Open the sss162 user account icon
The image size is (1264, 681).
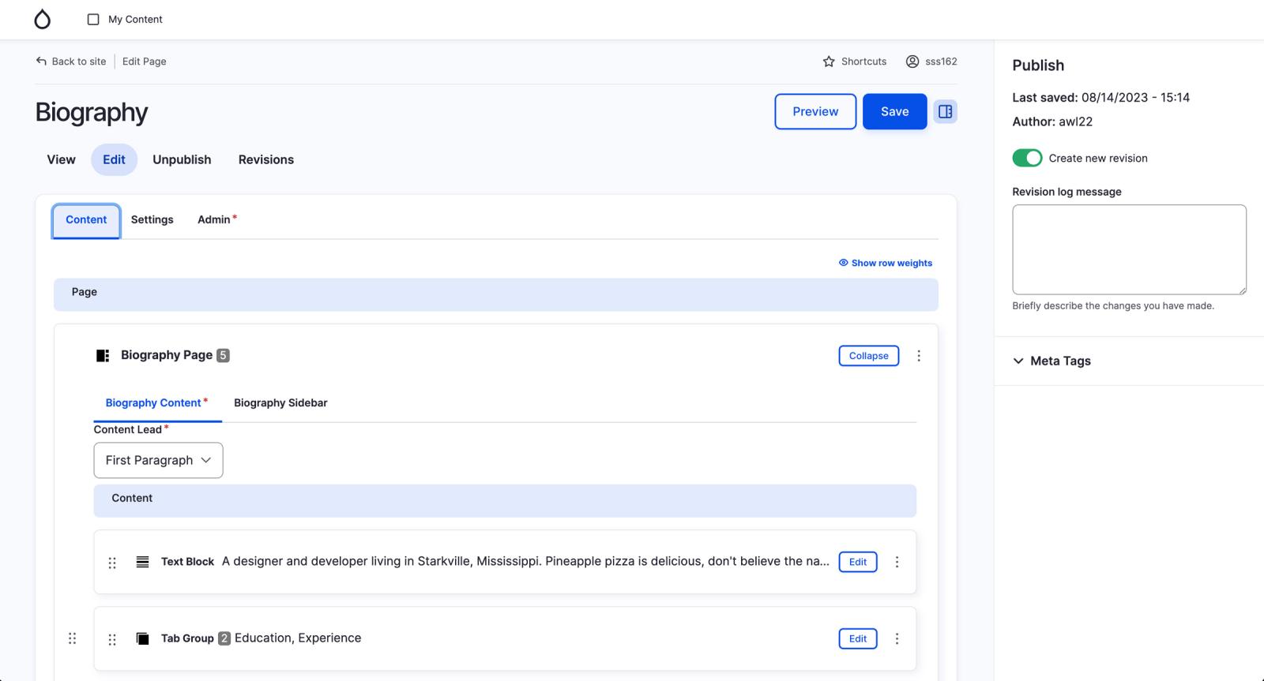(912, 62)
